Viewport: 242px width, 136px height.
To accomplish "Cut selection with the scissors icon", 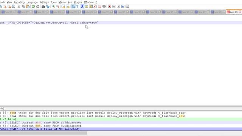I will [19, 6].
